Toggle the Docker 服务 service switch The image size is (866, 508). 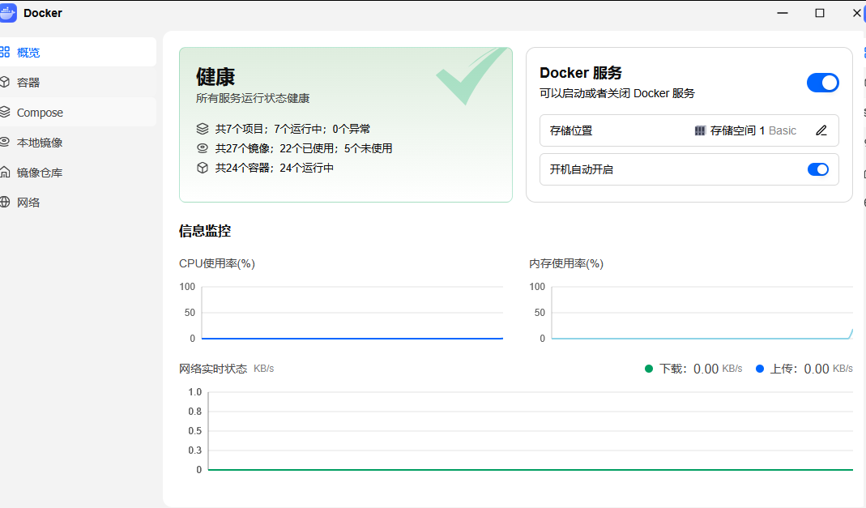(822, 83)
